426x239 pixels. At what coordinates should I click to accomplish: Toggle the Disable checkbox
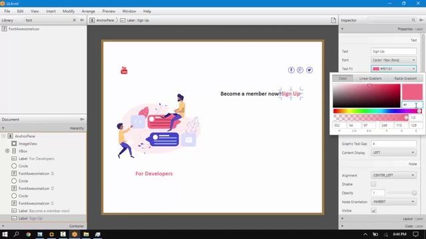pyautogui.click(x=373, y=185)
